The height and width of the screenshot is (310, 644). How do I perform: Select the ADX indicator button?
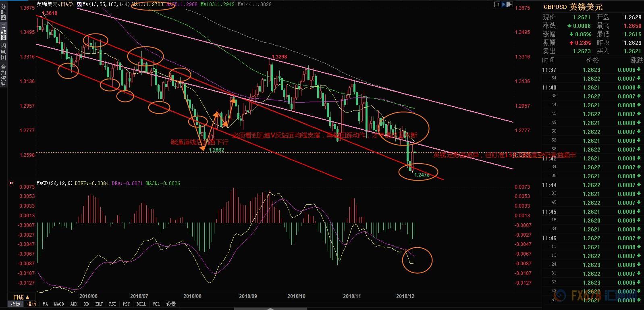[x=74, y=304]
